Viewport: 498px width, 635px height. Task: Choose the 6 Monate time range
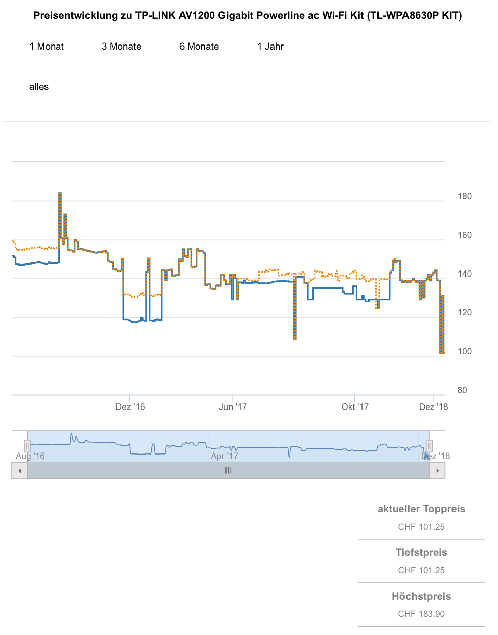199,47
